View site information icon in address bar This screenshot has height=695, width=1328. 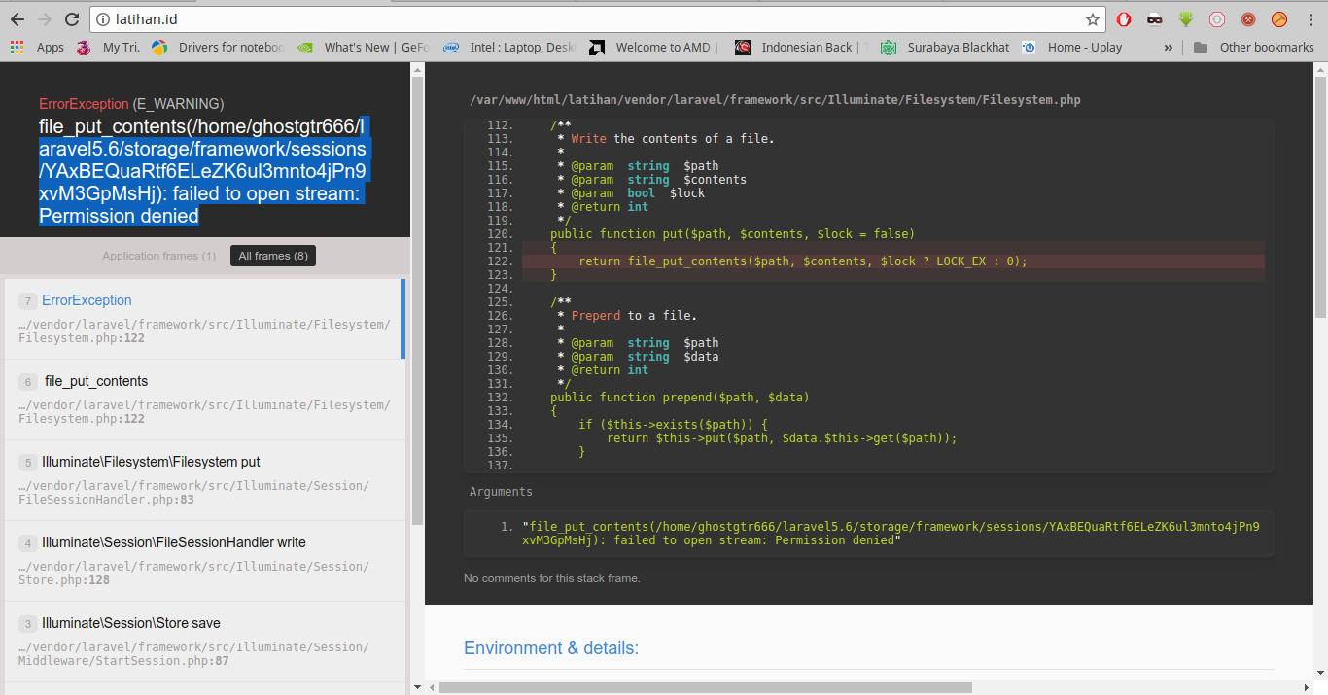(103, 19)
